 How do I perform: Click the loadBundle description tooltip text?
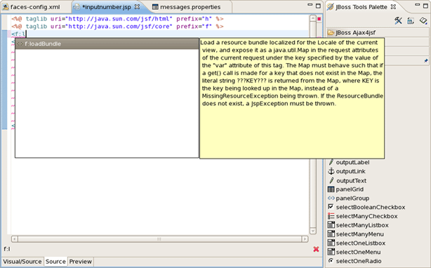pyautogui.click(x=292, y=73)
